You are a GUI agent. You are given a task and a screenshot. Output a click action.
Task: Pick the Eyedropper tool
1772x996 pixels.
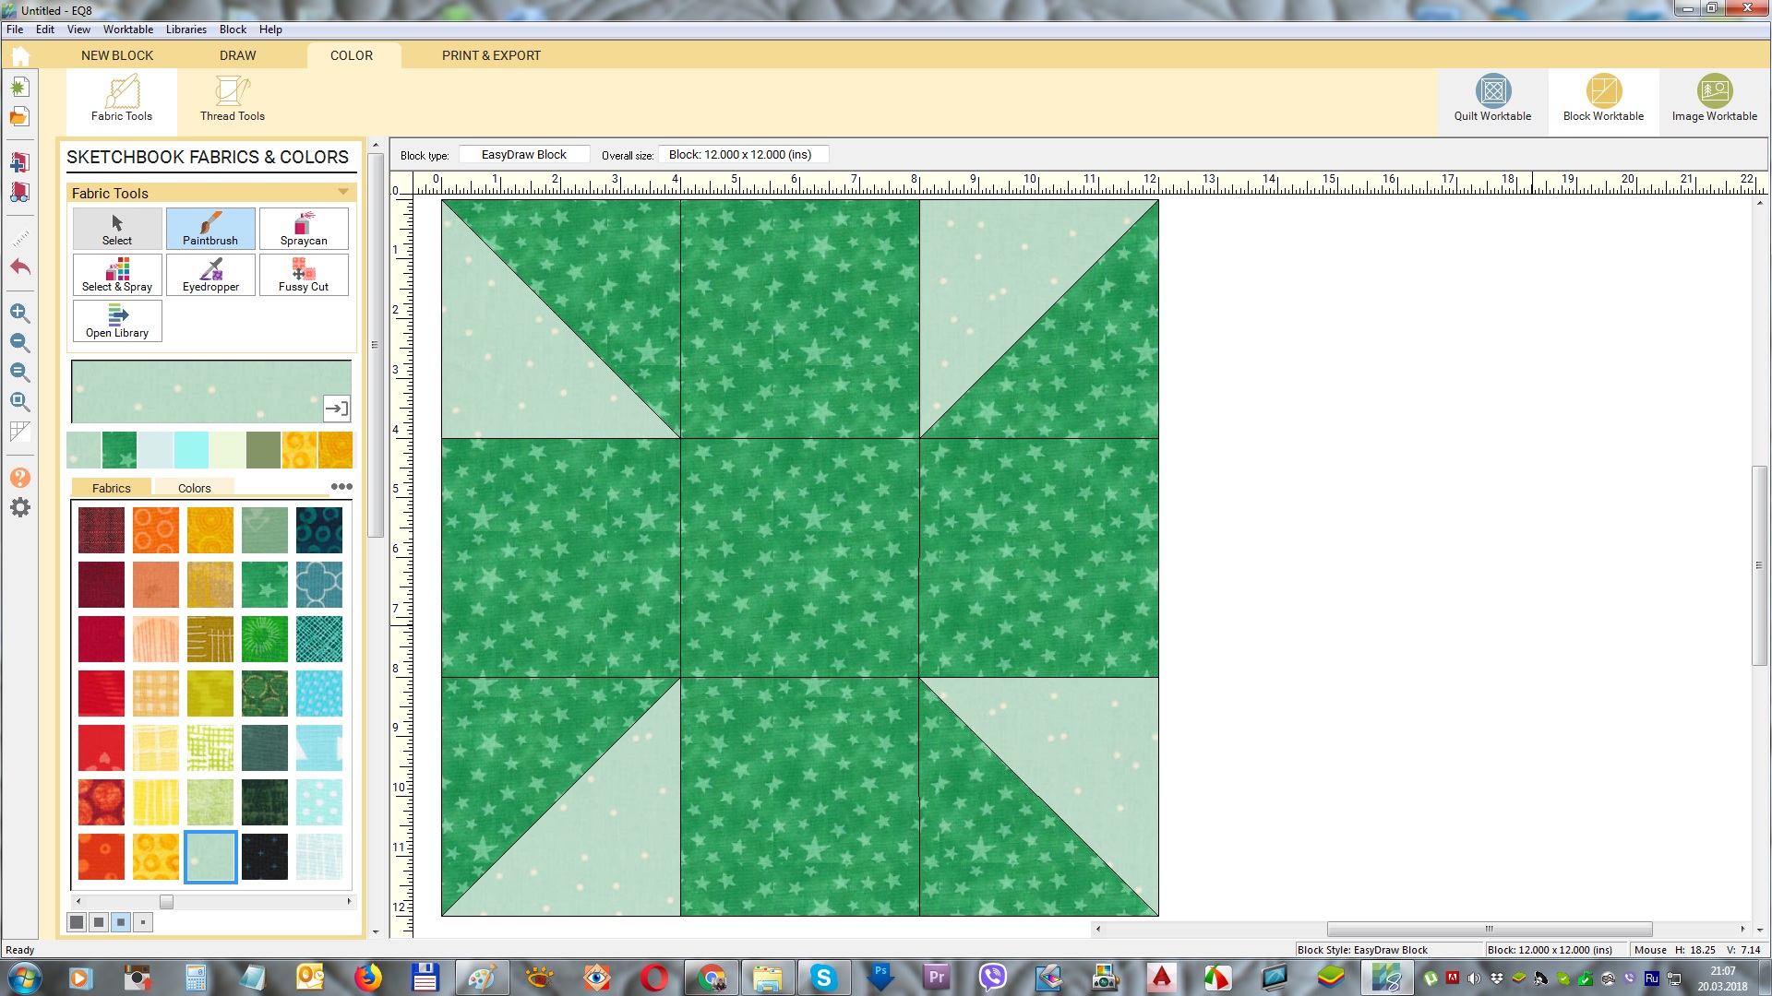click(x=210, y=275)
